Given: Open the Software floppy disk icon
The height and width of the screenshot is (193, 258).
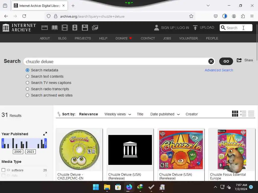Looking at the screenshot, I should [85, 28].
